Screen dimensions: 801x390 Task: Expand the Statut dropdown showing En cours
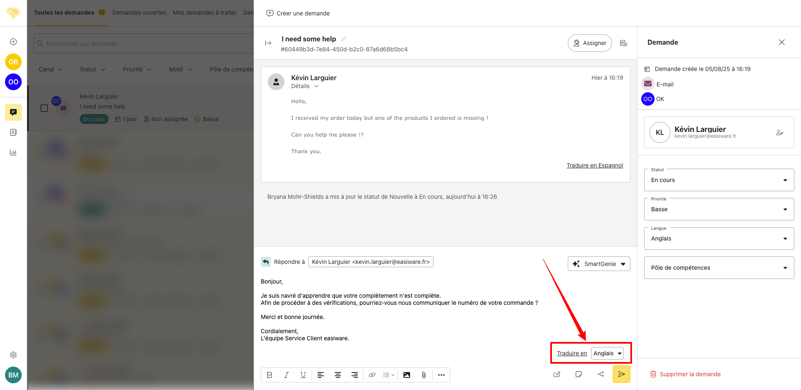(x=718, y=180)
